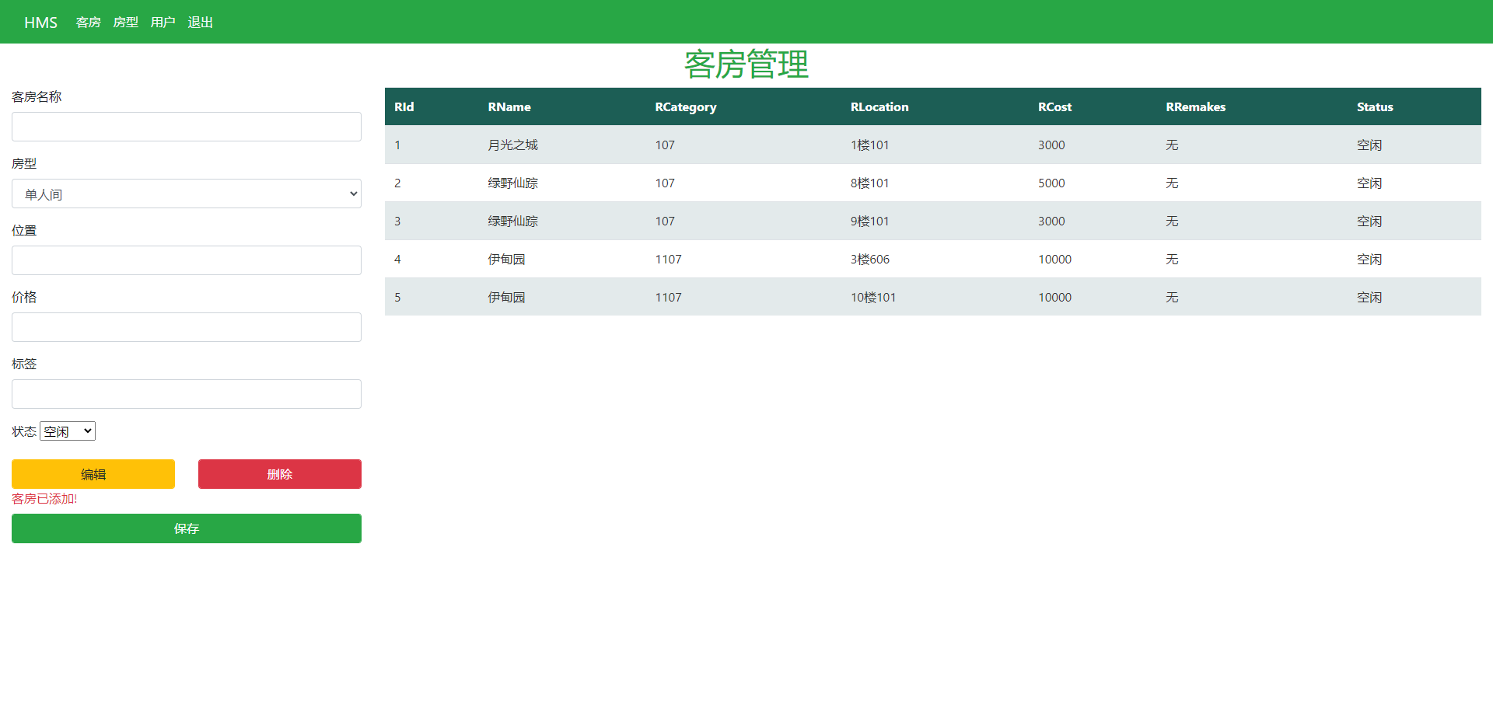Select the row named 月光之城
This screenshot has height=708, width=1493.
(933, 145)
